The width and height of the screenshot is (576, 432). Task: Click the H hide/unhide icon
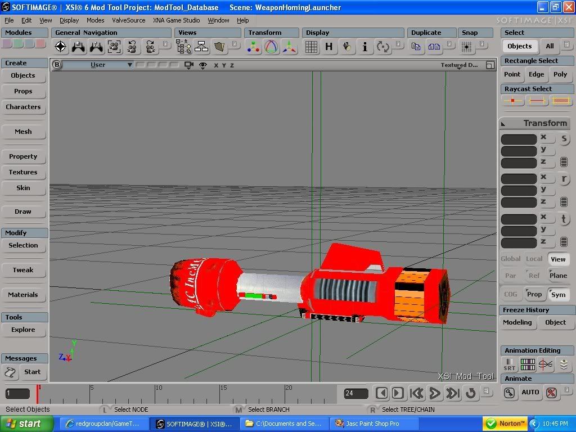coord(328,47)
